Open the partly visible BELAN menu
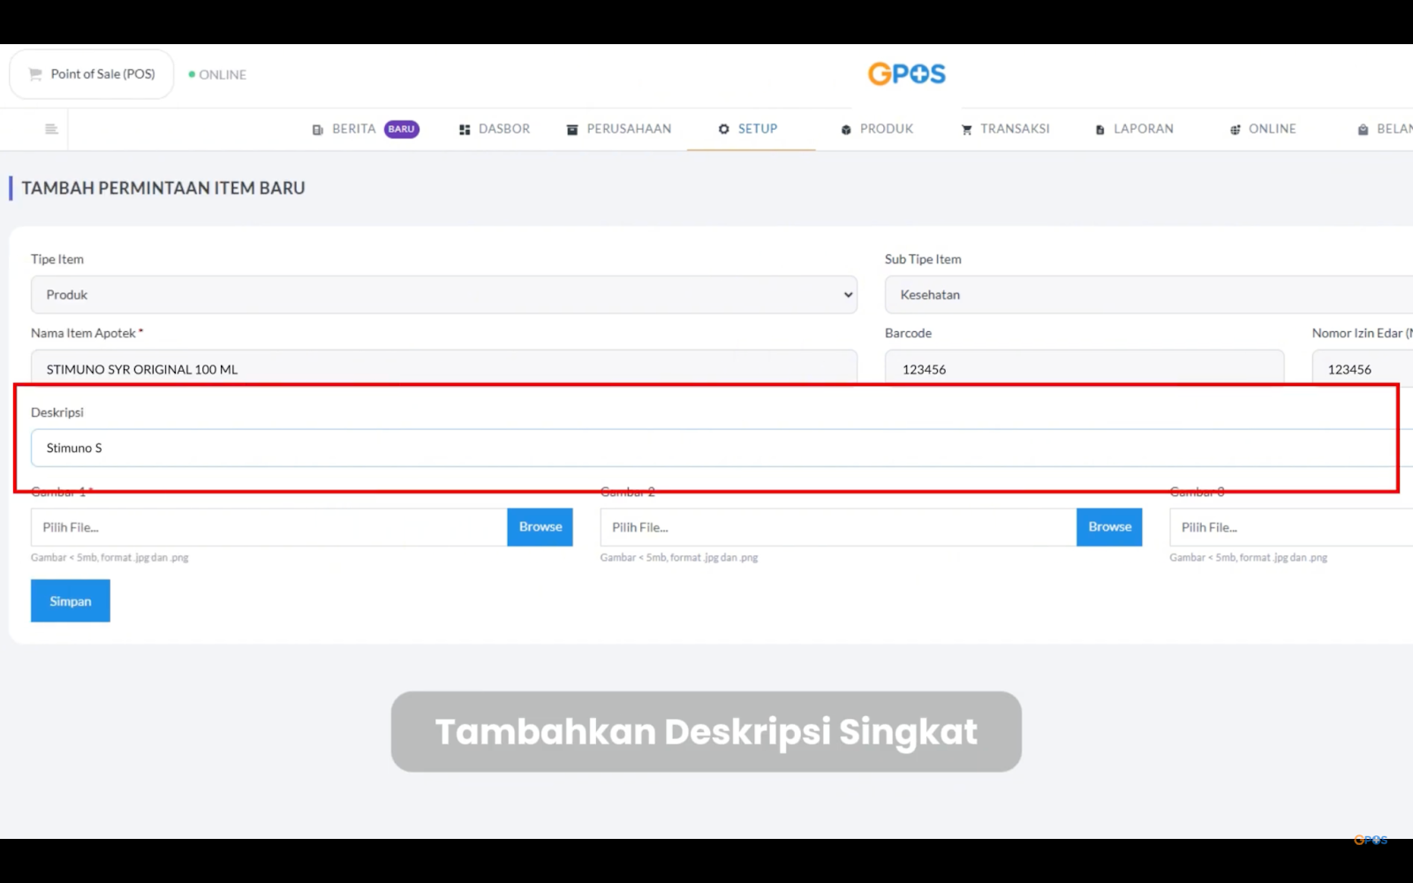1413x883 pixels. point(1385,129)
